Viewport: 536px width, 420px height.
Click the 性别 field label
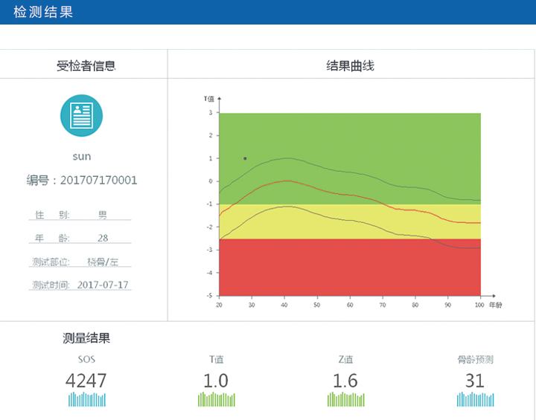[x=52, y=215]
